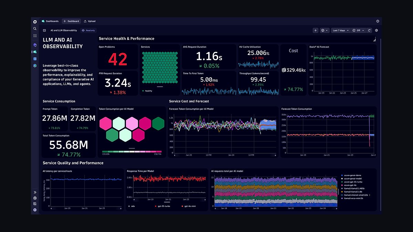Screen dimensions: 413x232
Task: Click the Throughput 99.45 value
Action: [258, 80]
